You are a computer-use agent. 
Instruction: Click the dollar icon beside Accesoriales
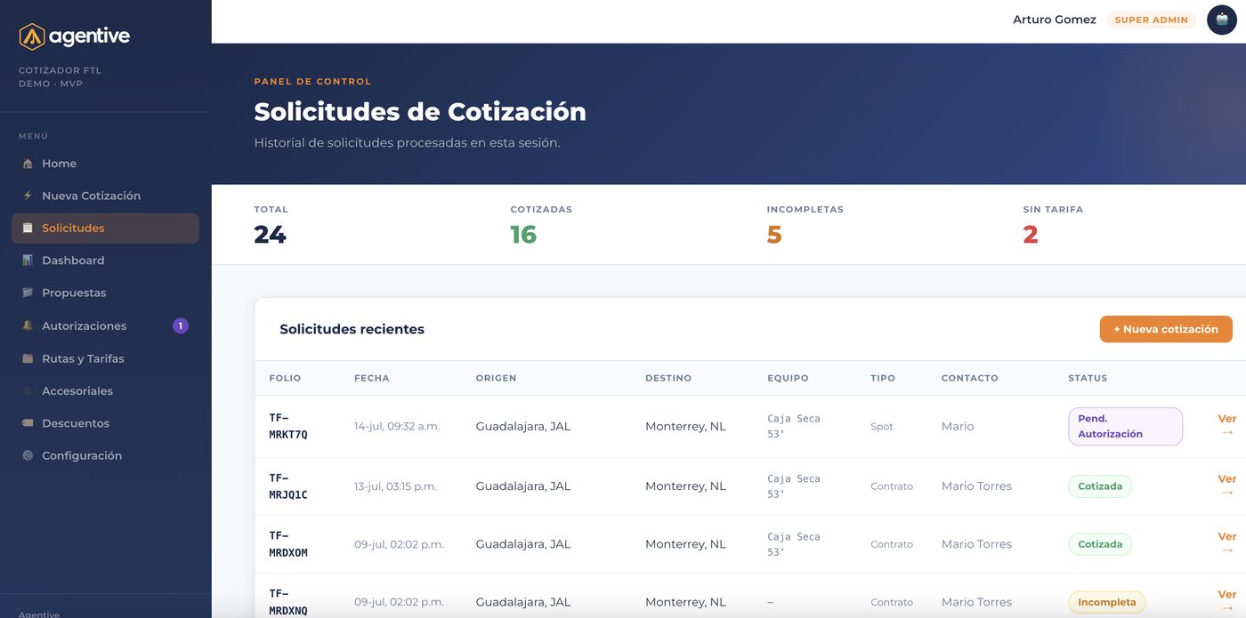(x=28, y=391)
